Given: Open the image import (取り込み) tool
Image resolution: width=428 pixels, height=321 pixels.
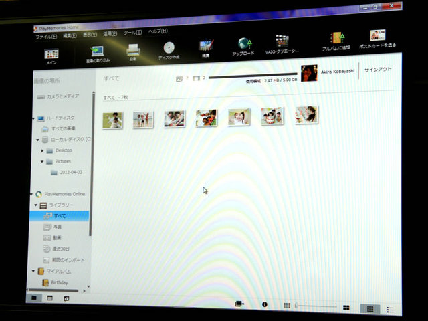Looking at the screenshot, I should pyautogui.click(x=98, y=54).
